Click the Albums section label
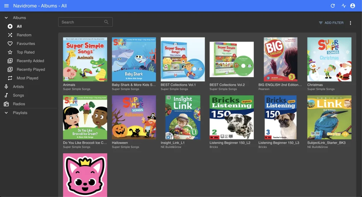This screenshot has width=362, height=197. (x=19, y=18)
